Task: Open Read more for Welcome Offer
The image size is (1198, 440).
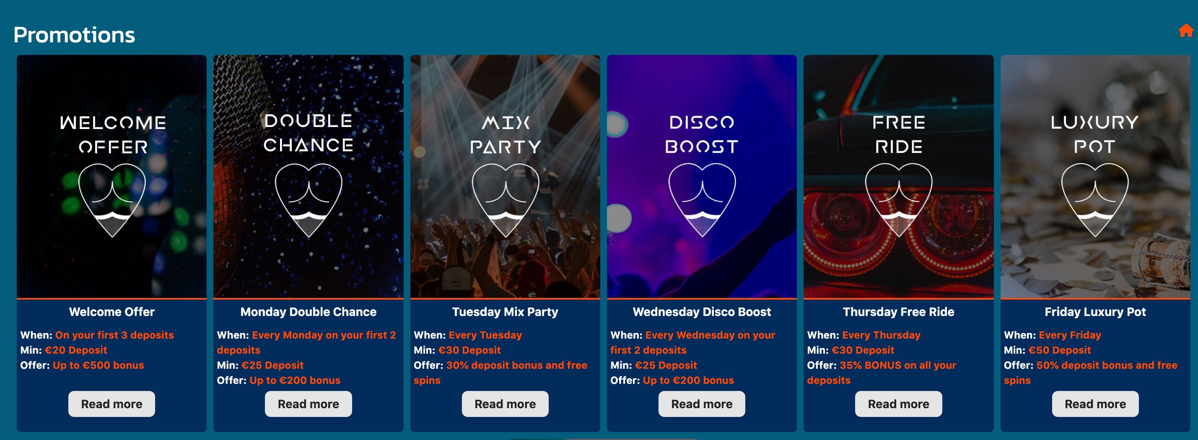Action: (112, 404)
